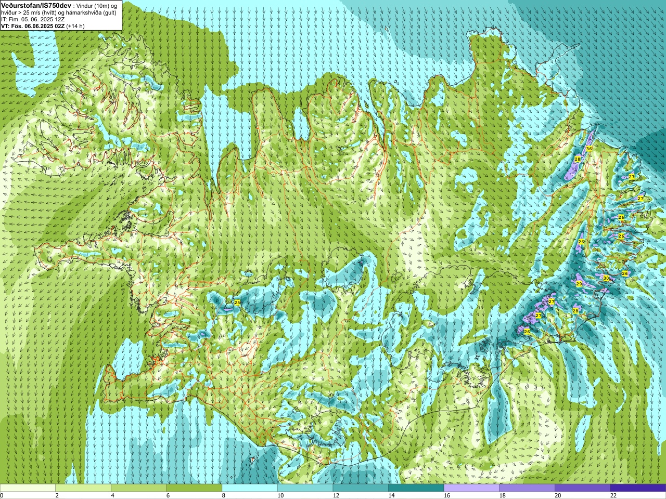
Task: Click the 'IT: Fim. 05. 06. 2025 12Z' line
Action: (33, 19)
